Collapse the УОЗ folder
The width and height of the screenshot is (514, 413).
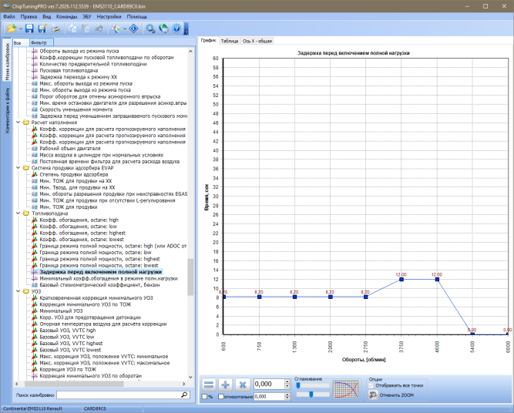tap(18, 291)
